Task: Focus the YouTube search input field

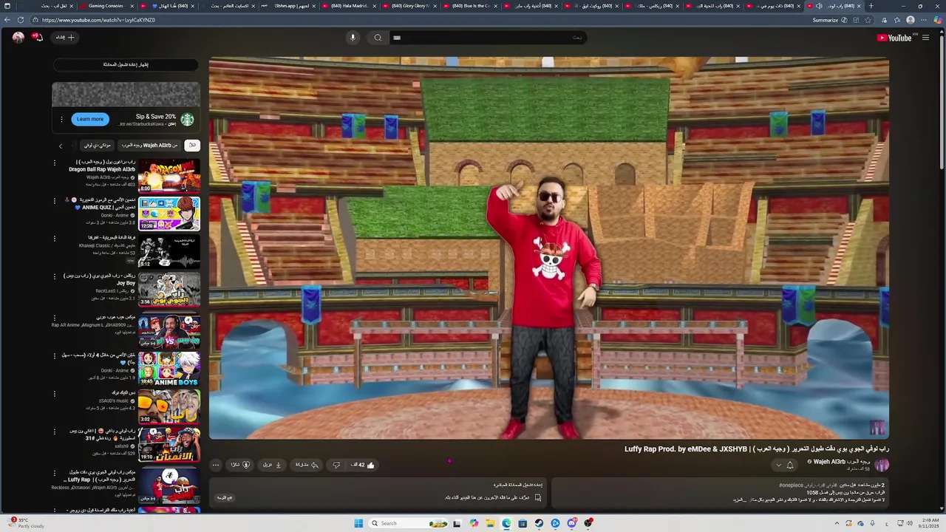Action: click(488, 38)
